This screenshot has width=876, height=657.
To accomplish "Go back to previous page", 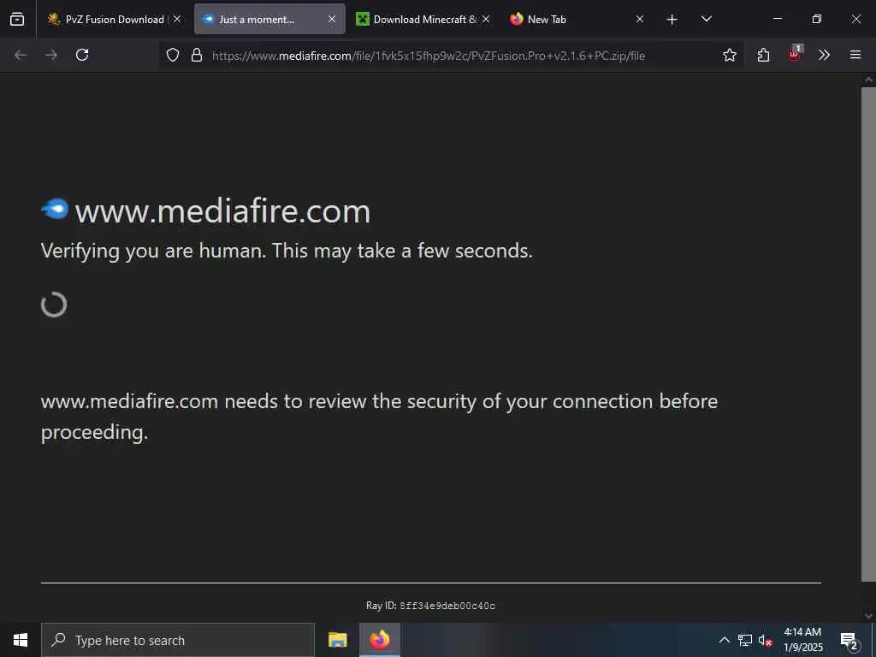I will 21,55.
